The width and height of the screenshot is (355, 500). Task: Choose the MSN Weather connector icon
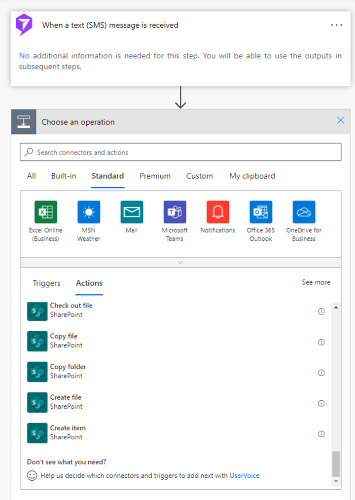point(89,212)
